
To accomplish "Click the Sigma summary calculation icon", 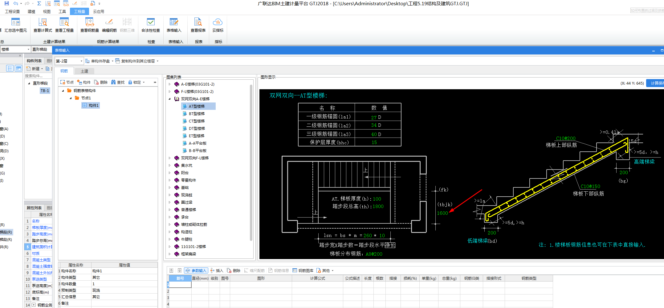I will pos(39,3).
